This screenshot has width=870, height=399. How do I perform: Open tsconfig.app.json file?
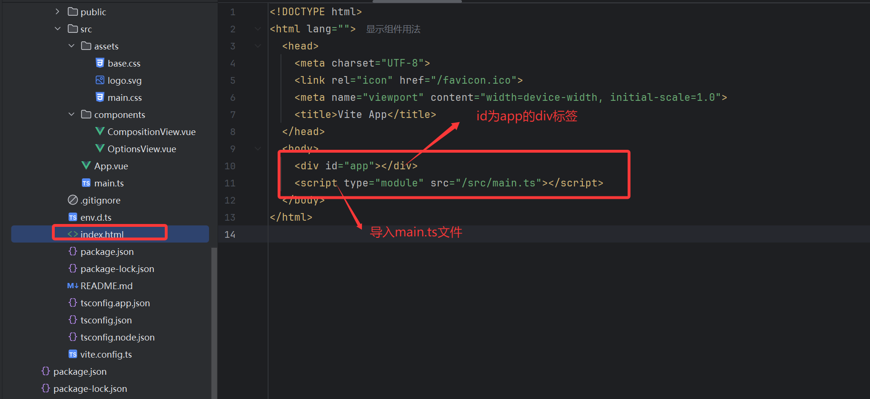point(115,303)
